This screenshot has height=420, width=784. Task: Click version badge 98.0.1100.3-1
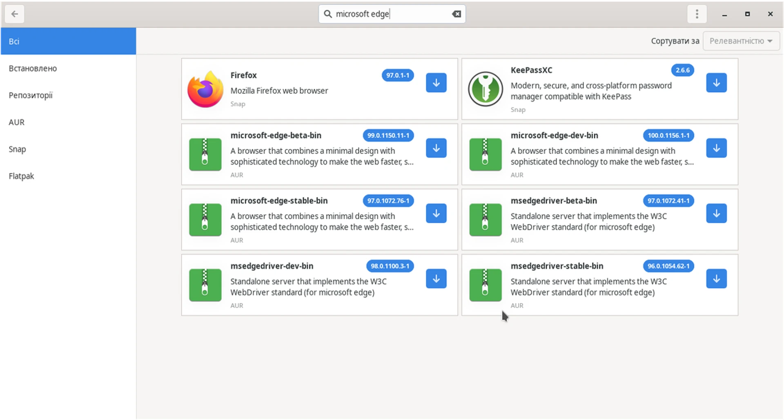pyautogui.click(x=390, y=266)
